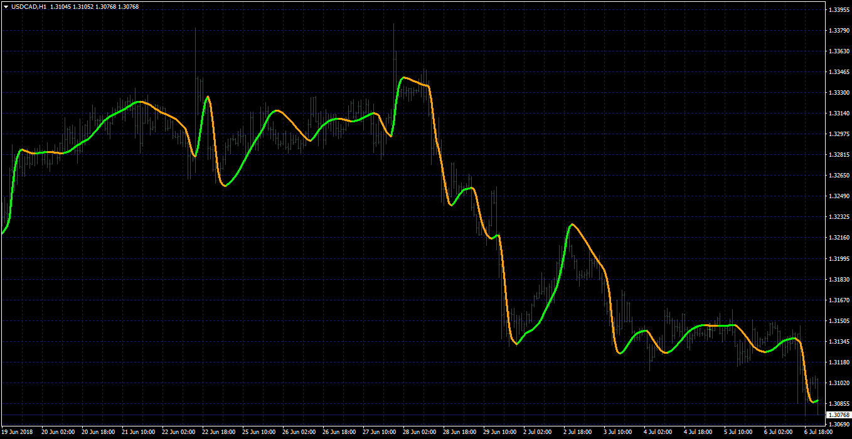
Task: Click price scale value 1.33465
Action: coord(839,72)
